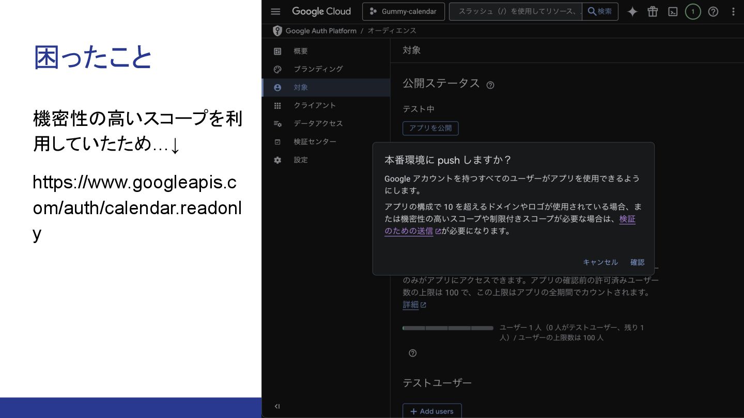This screenshot has height=418, width=744.
Task: Go to Google Auth Platform breadcrumb
Action: (x=321, y=30)
